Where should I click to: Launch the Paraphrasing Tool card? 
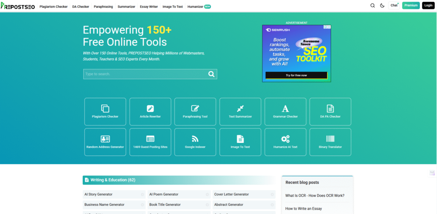click(195, 112)
